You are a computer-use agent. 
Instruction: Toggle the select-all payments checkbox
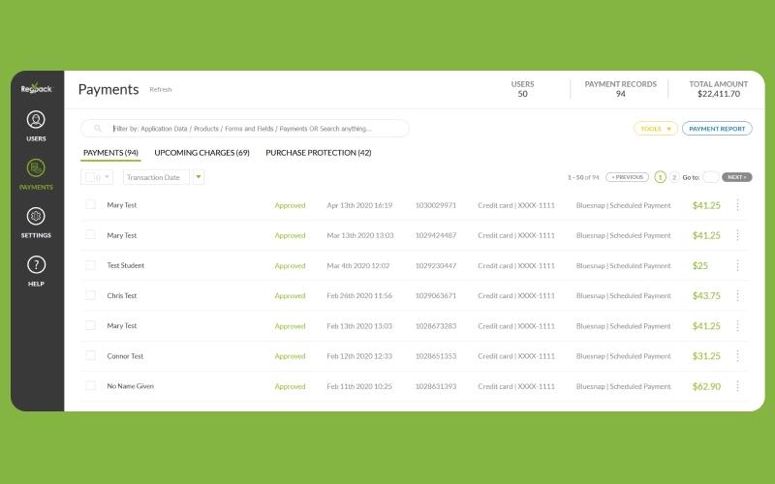89,177
